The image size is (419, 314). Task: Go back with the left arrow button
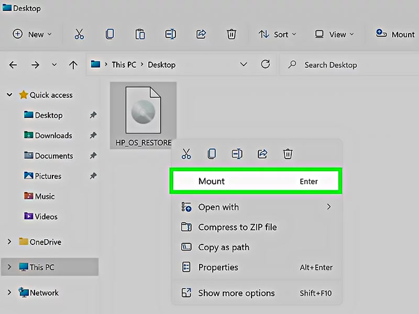pyautogui.click(x=13, y=64)
